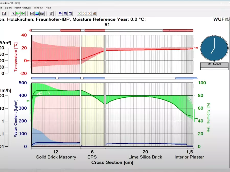The height and width of the screenshot is (172, 230).
Task: Click the tile windows vertically icon
Action: pos(70,14)
